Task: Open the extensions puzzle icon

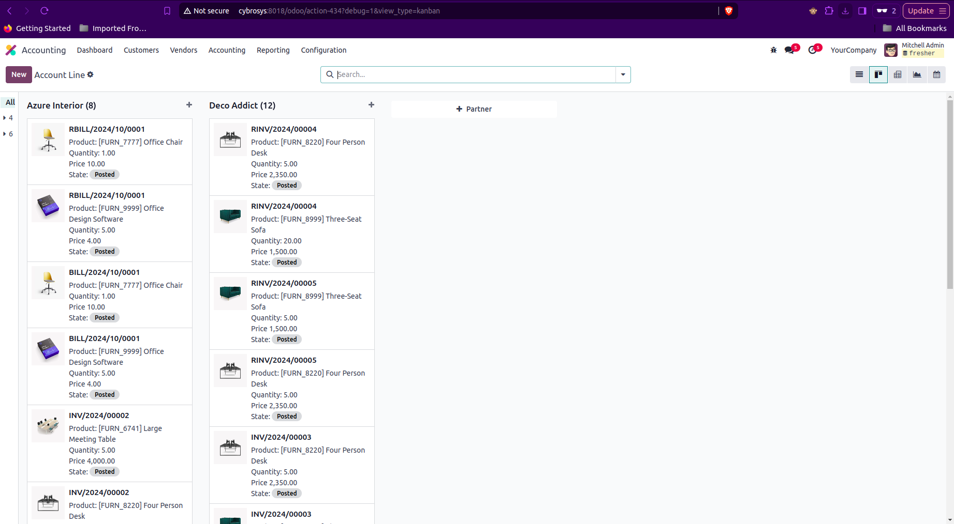Action: point(829,11)
